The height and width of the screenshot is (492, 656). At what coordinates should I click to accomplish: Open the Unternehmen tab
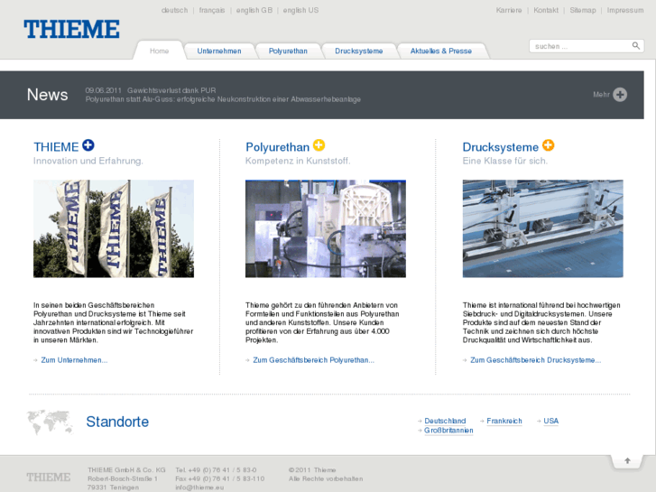coord(219,51)
